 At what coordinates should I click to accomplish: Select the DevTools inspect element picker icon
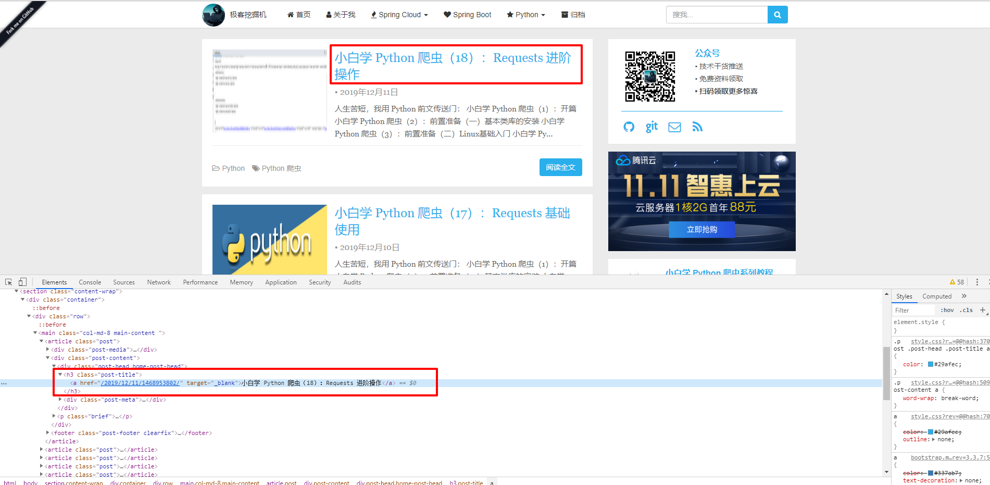pyautogui.click(x=9, y=282)
